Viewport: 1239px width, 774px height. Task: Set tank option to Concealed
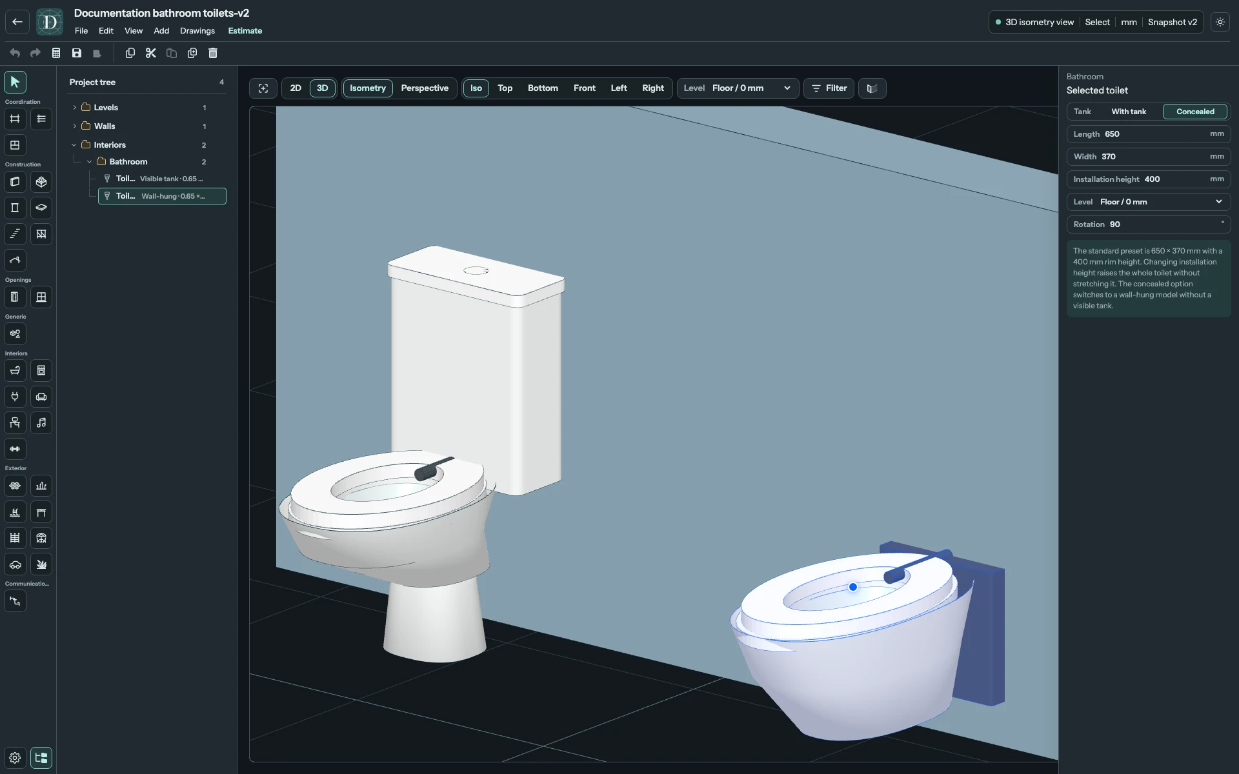pos(1195,112)
